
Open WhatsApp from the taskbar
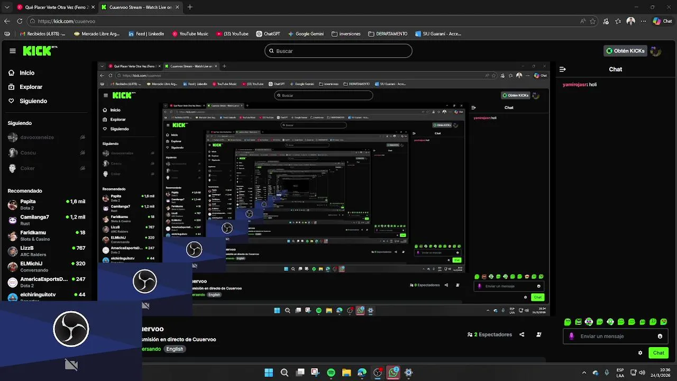393,373
